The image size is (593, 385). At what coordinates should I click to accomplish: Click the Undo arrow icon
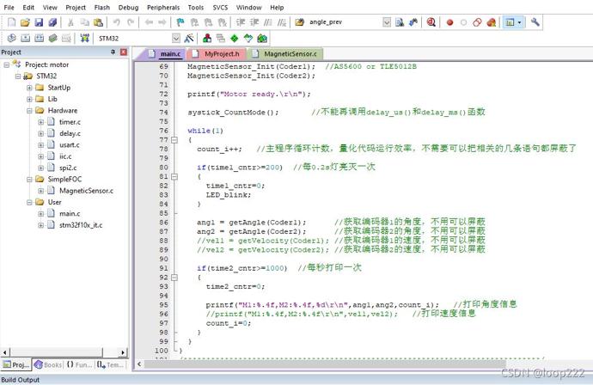(117, 22)
